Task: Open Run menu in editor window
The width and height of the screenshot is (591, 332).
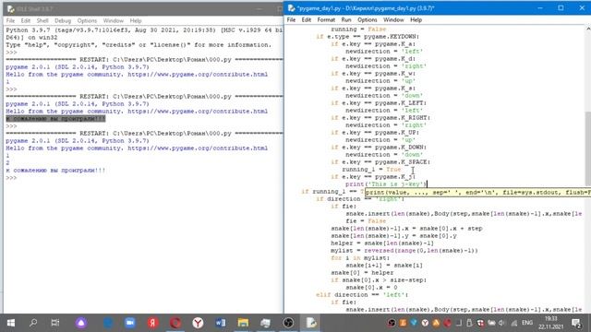Action: tap(346, 20)
